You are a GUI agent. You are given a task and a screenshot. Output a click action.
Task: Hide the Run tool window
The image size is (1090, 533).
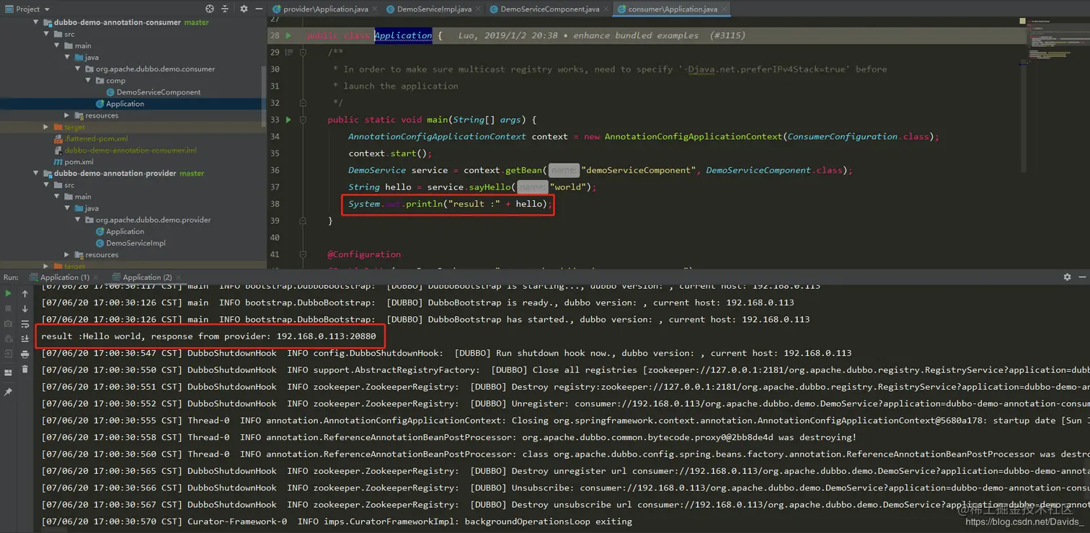click(1082, 277)
